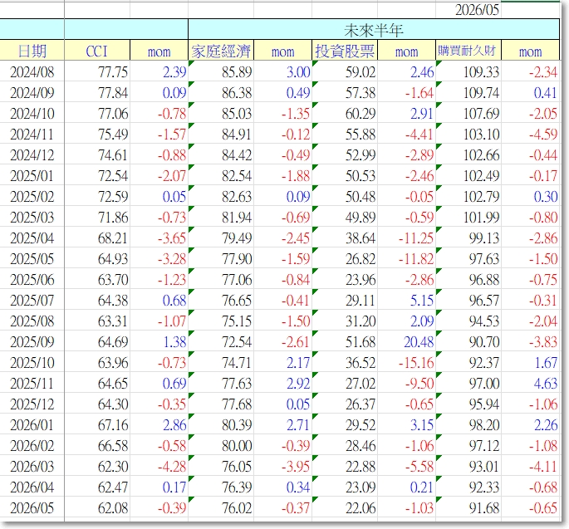This screenshot has height=529, width=569.
Task: Click the stock mom value -15.16
Action: pyautogui.click(x=406, y=362)
